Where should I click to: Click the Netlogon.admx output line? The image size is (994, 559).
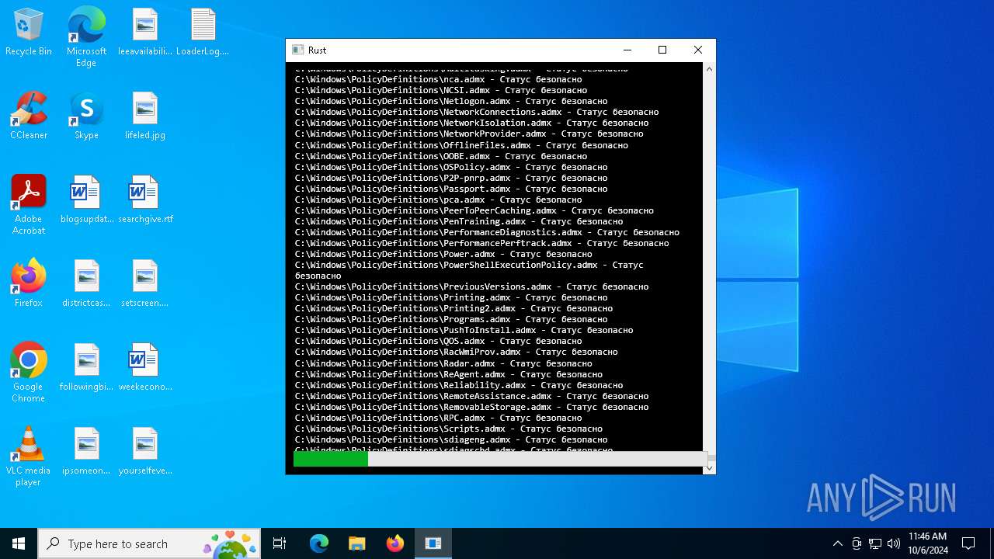[451, 101]
